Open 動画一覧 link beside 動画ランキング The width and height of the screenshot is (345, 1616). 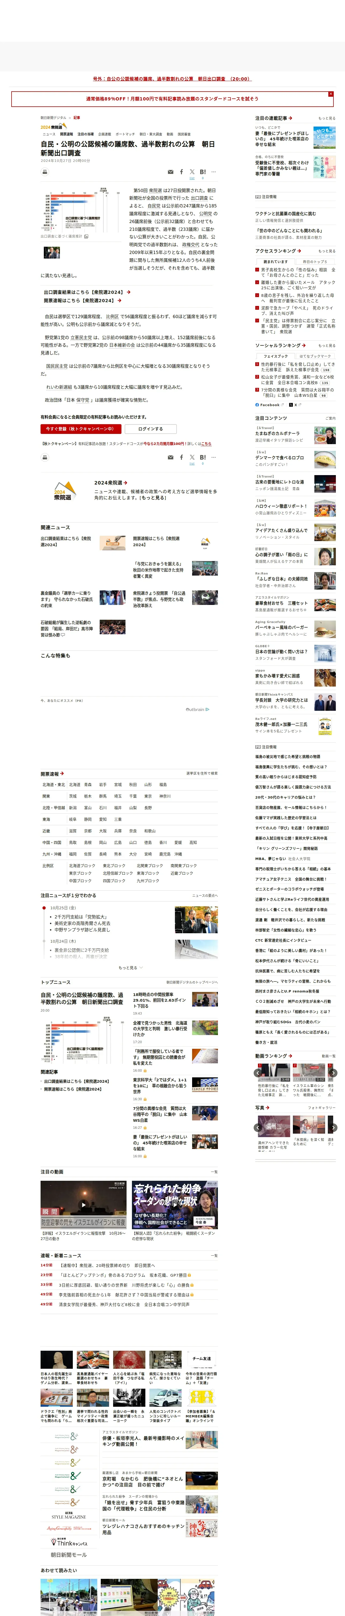point(329,1056)
